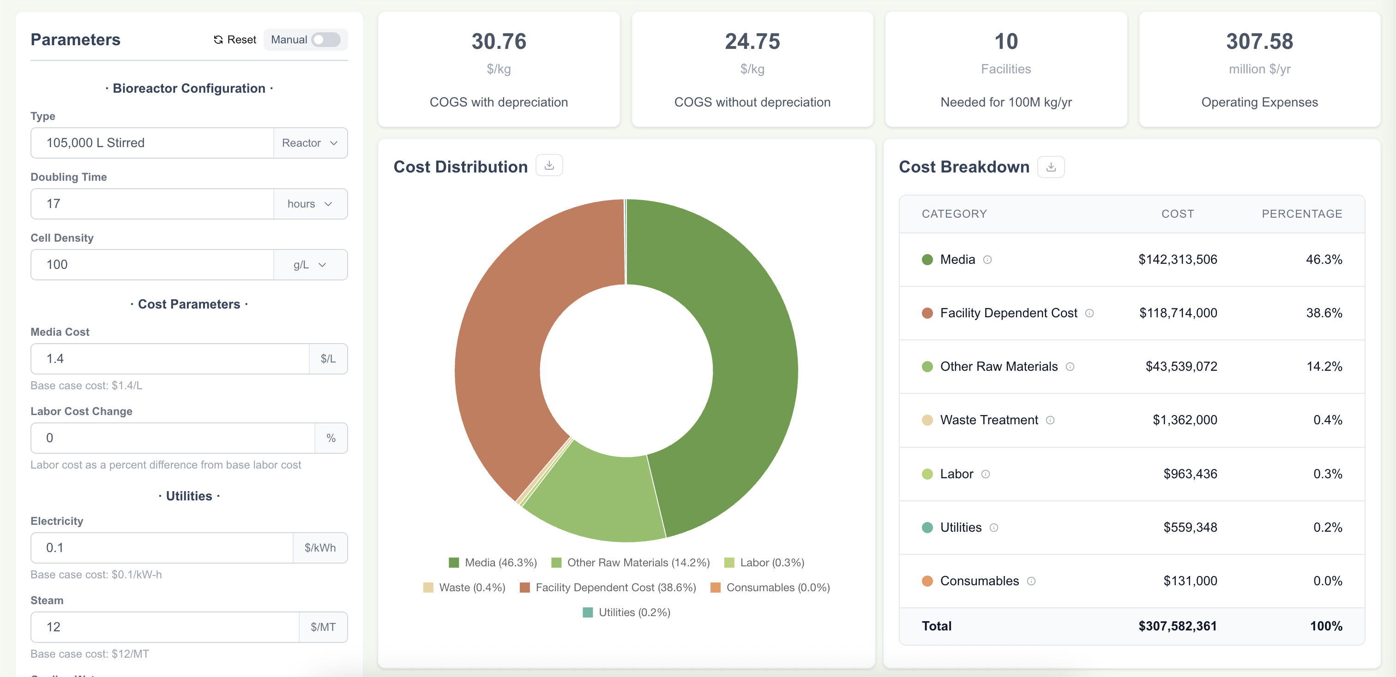1396x677 pixels.
Task: Click the Total value $307,582,361
Action: click(x=1177, y=626)
